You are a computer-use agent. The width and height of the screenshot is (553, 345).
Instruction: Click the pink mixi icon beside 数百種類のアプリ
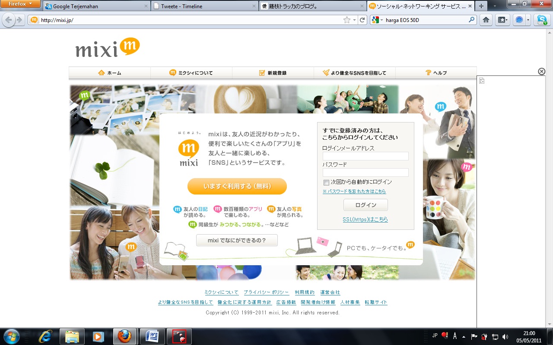217,209
